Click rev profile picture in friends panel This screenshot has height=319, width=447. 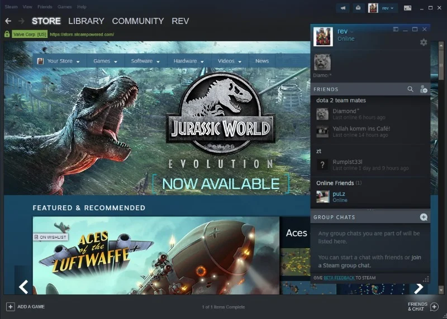323,37
